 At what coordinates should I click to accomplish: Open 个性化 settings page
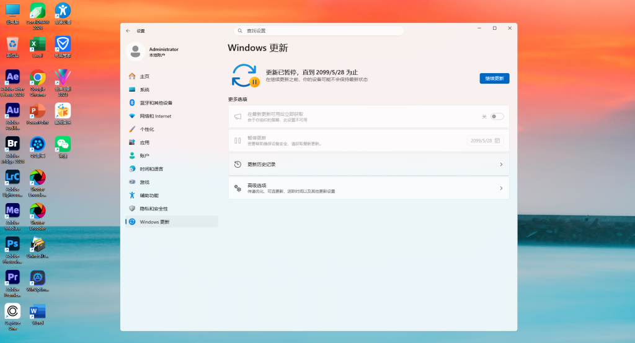coord(172,129)
